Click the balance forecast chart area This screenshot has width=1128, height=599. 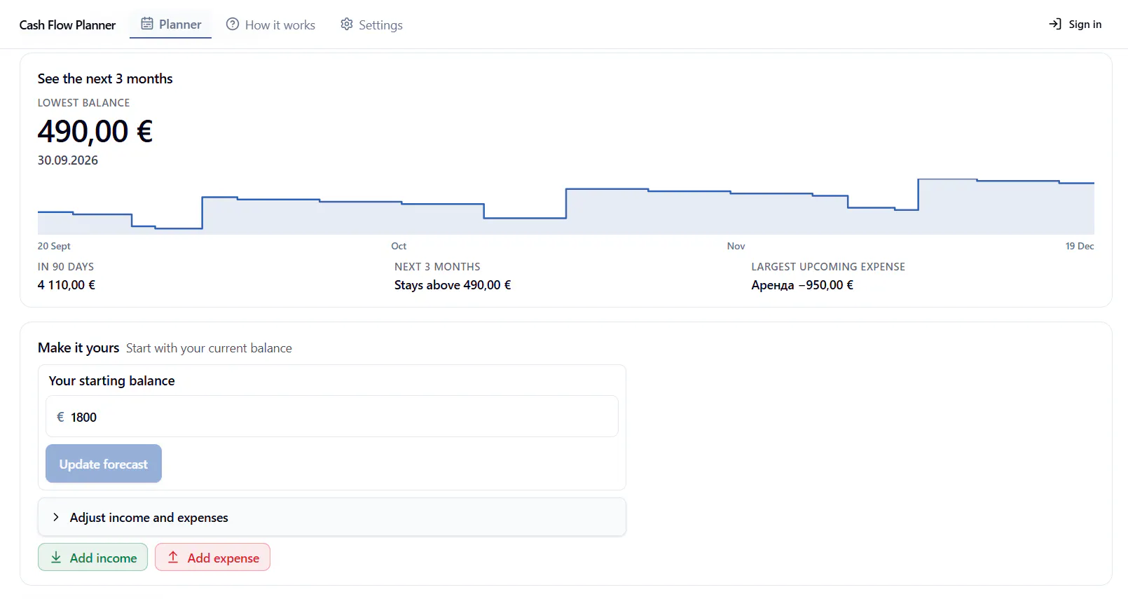(x=565, y=205)
